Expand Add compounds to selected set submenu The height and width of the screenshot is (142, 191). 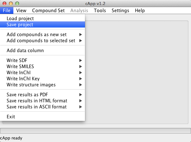tap(42, 41)
